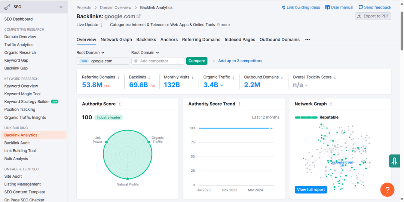The image size is (404, 202).
Task: Open Site Audit in sidebar
Action: pos(13,177)
